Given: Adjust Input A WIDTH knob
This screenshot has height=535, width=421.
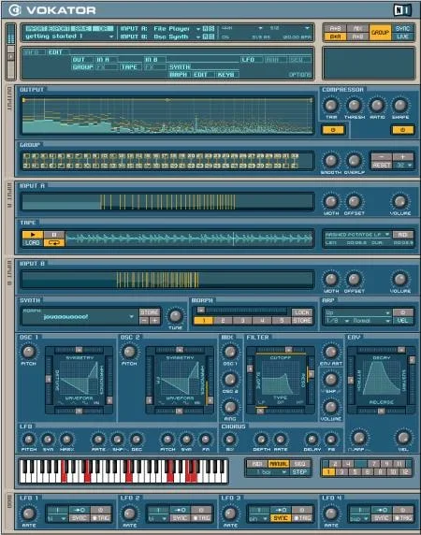Looking at the screenshot, I should pyautogui.click(x=331, y=202).
